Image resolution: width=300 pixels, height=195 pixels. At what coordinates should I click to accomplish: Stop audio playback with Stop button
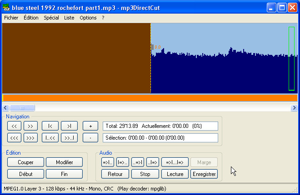145,174
